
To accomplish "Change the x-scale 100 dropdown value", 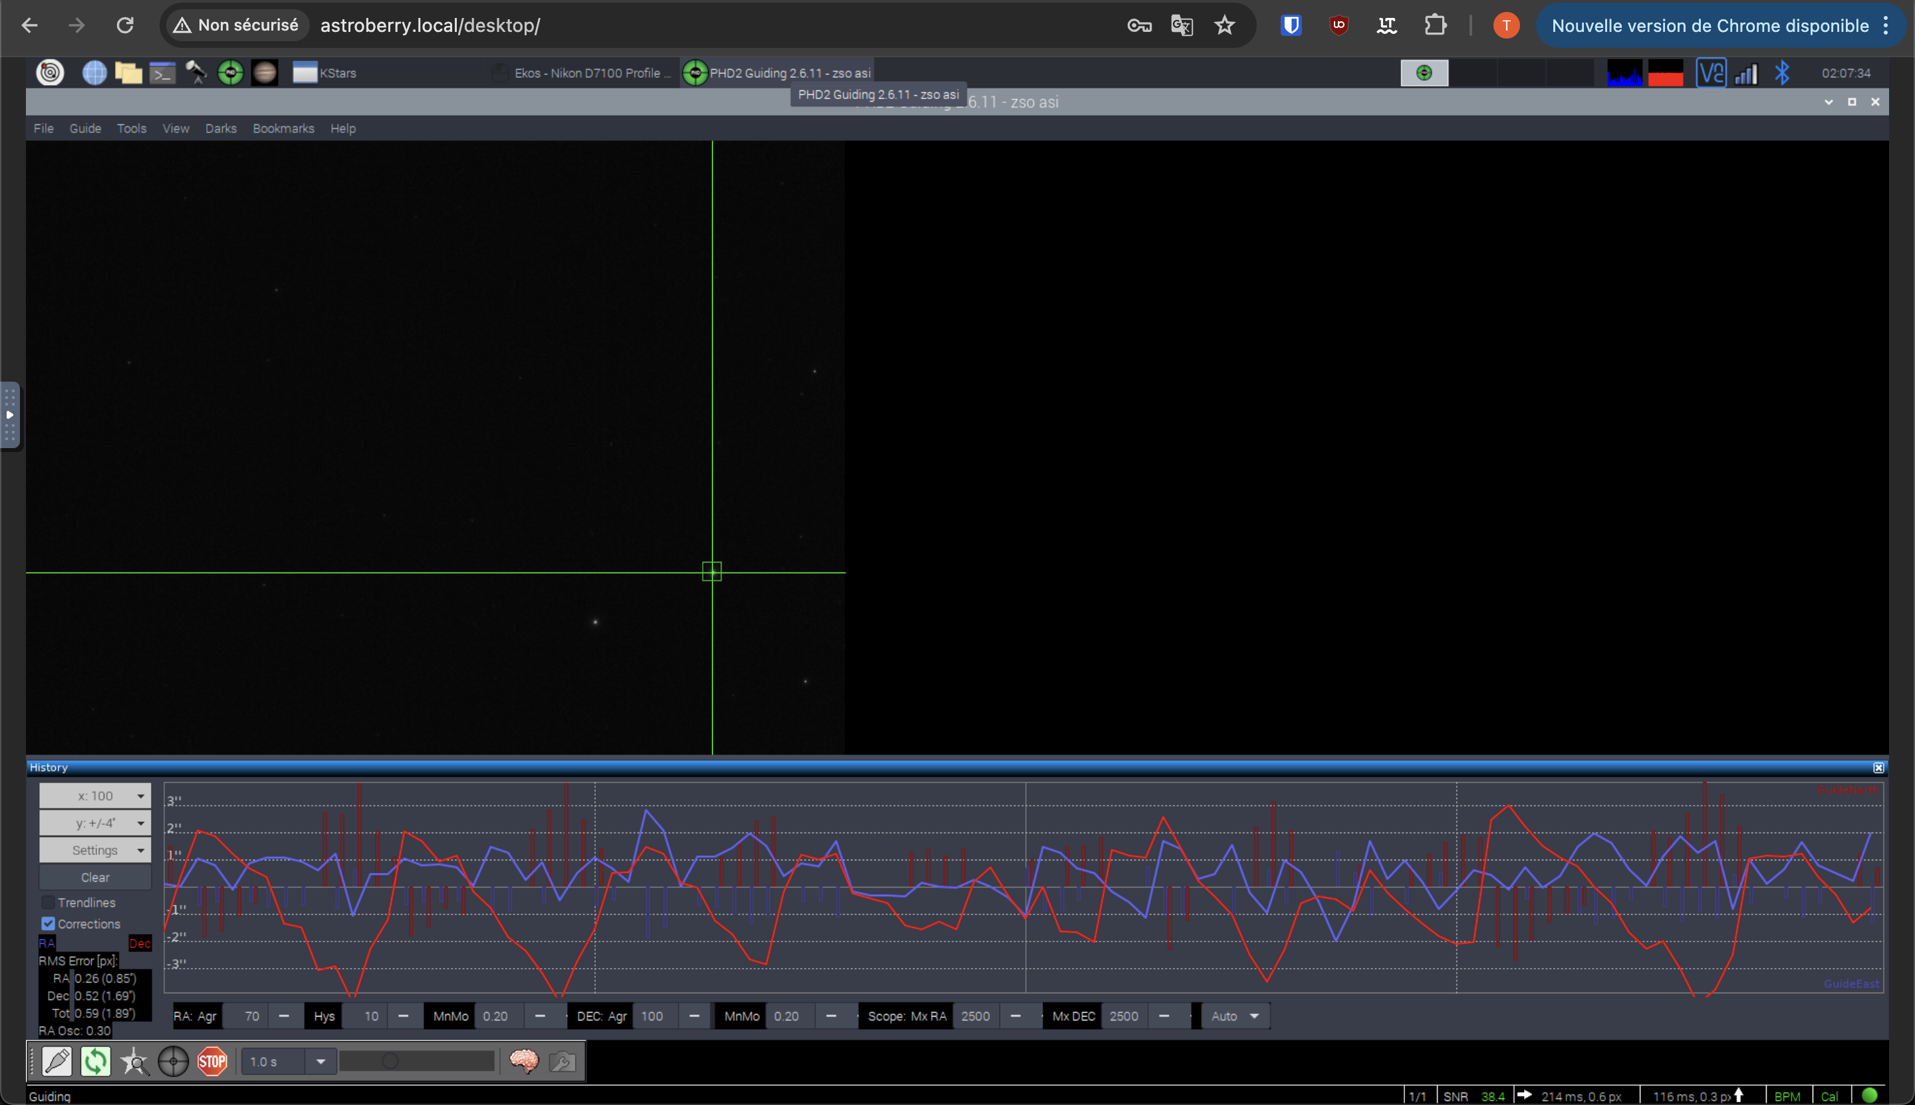I will click(94, 795).
